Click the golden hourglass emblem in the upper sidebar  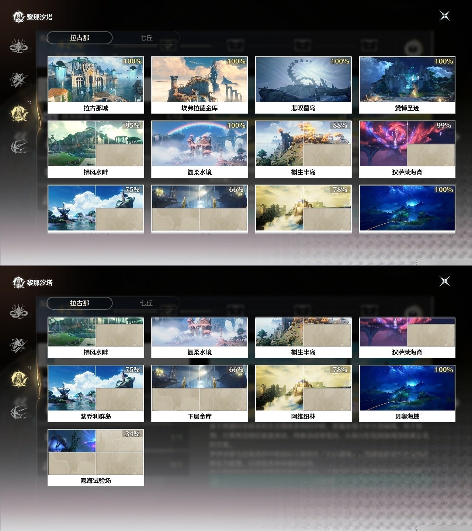[x=19, y=114]
